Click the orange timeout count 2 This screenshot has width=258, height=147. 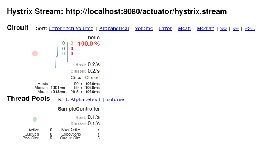click(x=72, y=43)
